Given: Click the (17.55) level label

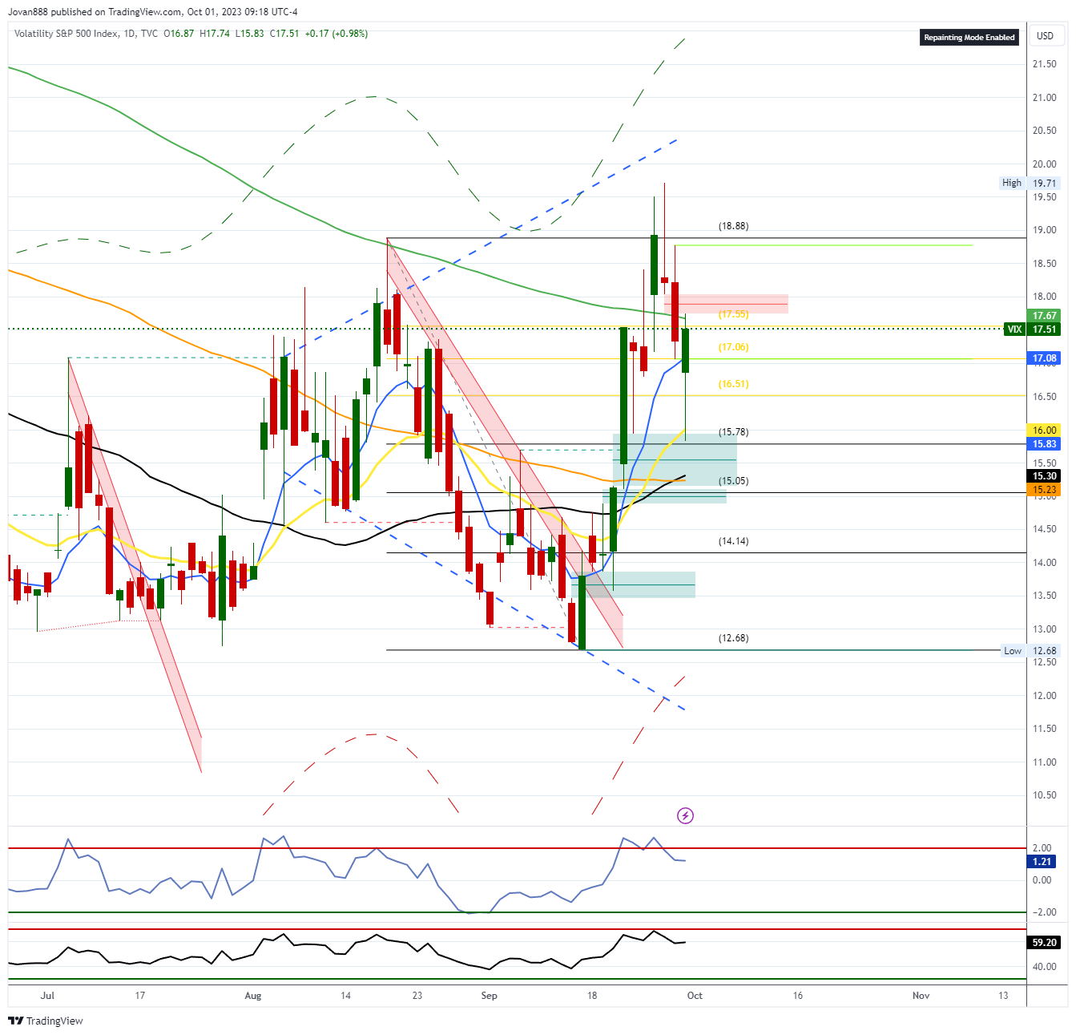Looking at the screenshot, I should pyautogui.click(x=733, y=314).
